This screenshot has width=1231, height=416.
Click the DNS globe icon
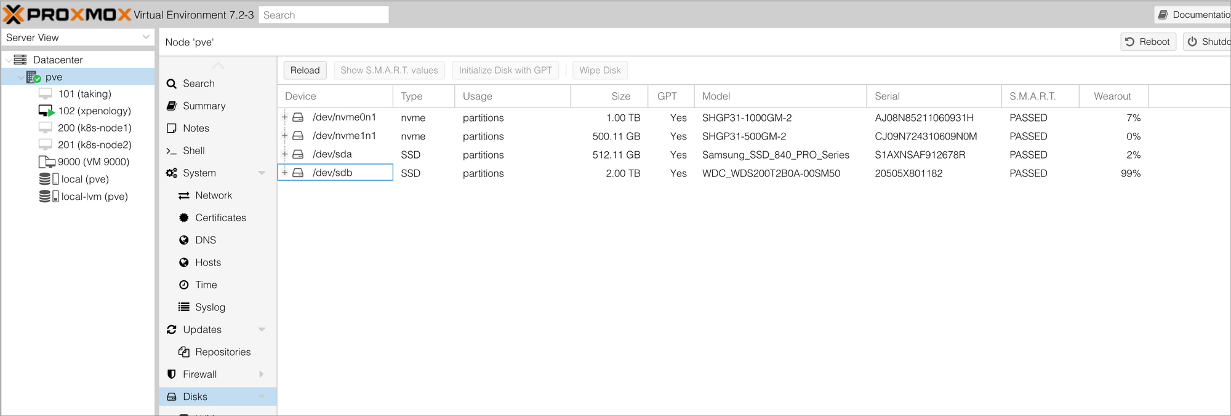pyautogui.click(x=183, y=240)
